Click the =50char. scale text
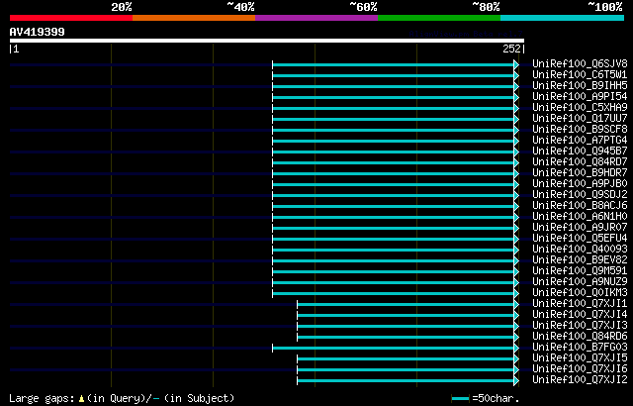633x406 pixels. tap(496, 399)
